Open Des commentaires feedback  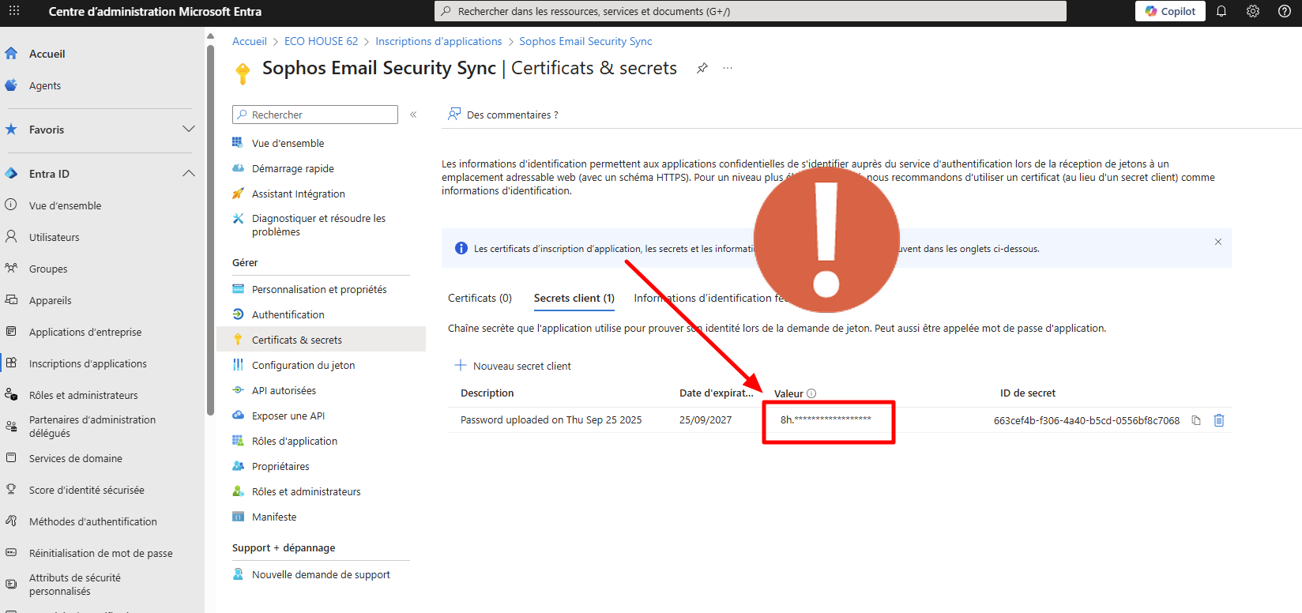[503, 115]
